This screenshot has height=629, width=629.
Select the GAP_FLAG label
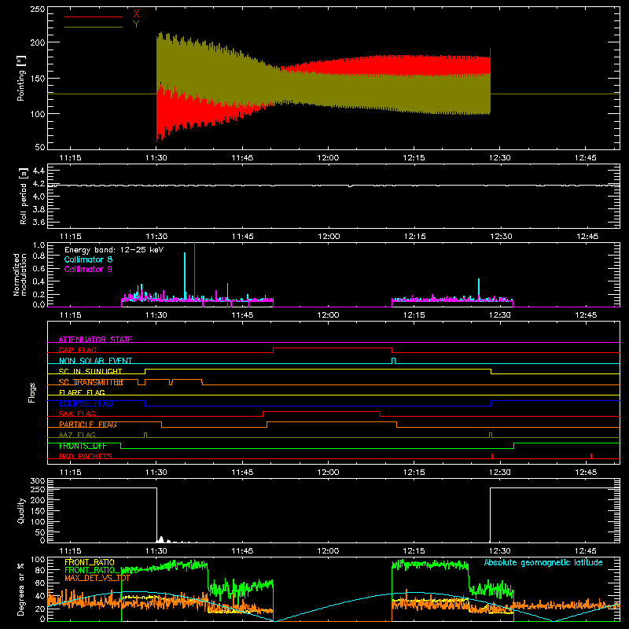(x=77, y=350)
